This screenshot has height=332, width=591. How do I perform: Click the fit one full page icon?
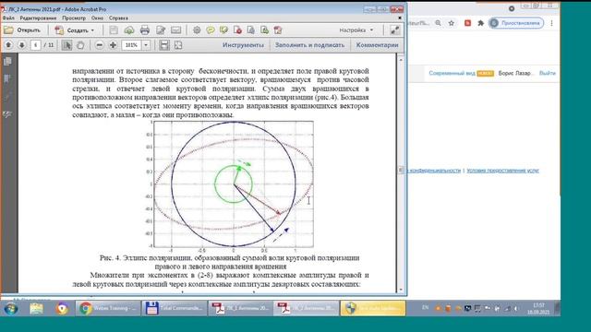coord(178,45)
